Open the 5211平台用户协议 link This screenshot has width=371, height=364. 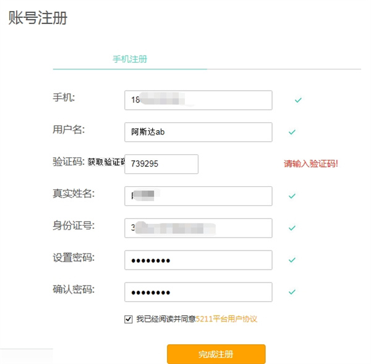(226, 319)
